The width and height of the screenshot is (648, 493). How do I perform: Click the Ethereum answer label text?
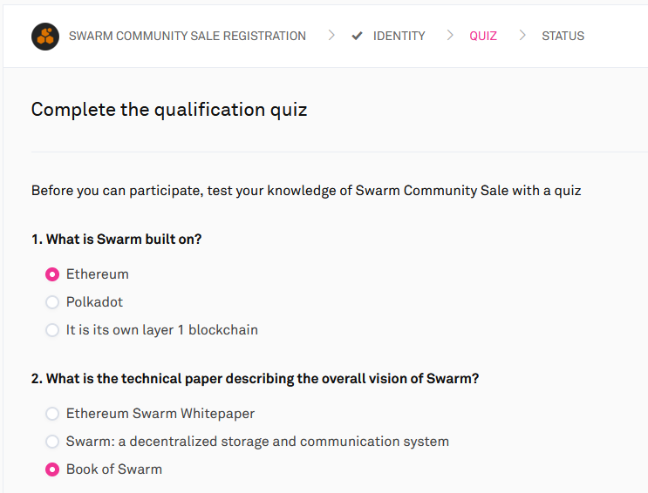coord(98,274)
